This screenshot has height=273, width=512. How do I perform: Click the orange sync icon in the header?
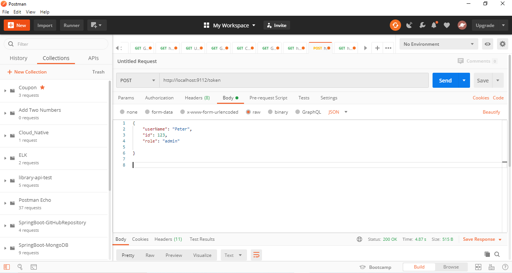tap(395, 25)
